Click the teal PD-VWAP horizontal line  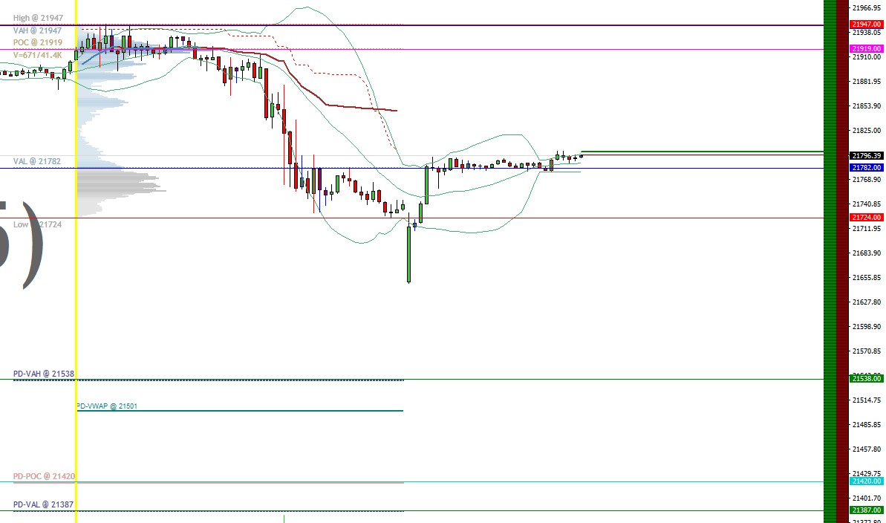260,409
